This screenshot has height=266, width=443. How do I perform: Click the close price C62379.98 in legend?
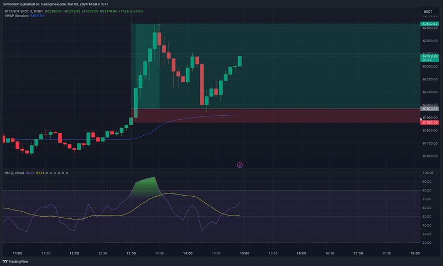[x=109, y=11]
